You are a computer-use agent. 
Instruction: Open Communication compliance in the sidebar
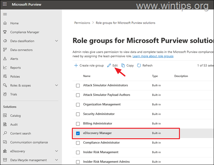click(29, 142)
